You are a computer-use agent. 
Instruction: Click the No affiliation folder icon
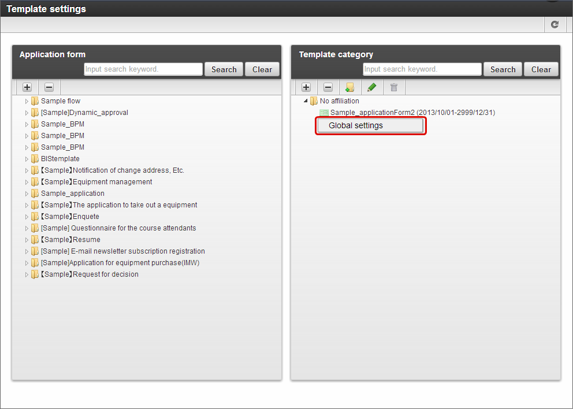[x=314, y=101]
